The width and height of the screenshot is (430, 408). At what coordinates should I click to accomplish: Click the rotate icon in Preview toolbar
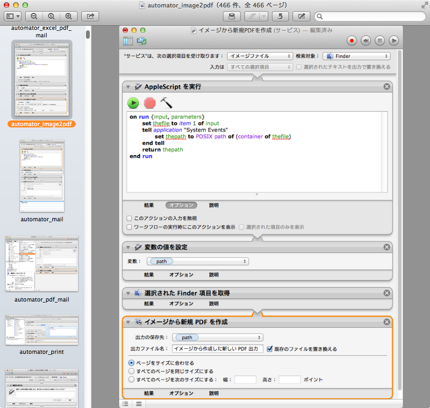tap(280, 16)
